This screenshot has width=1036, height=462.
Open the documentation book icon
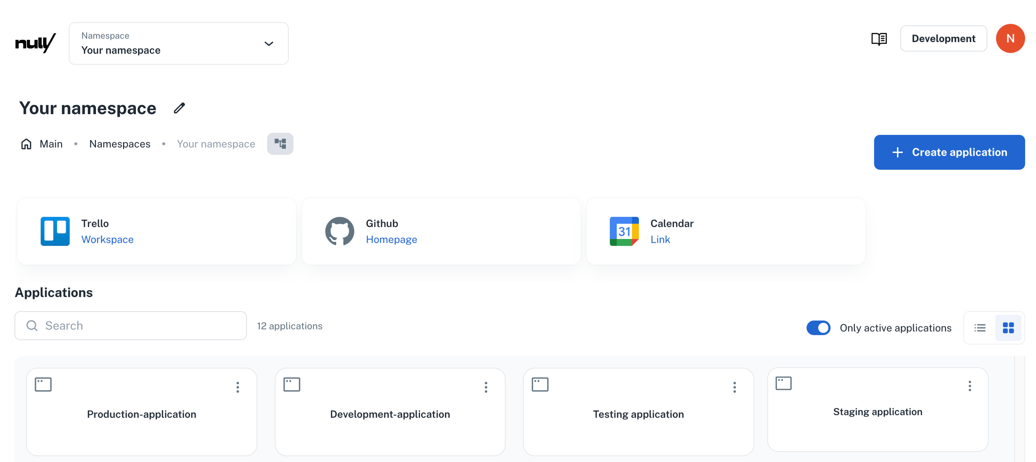(879, 39)
